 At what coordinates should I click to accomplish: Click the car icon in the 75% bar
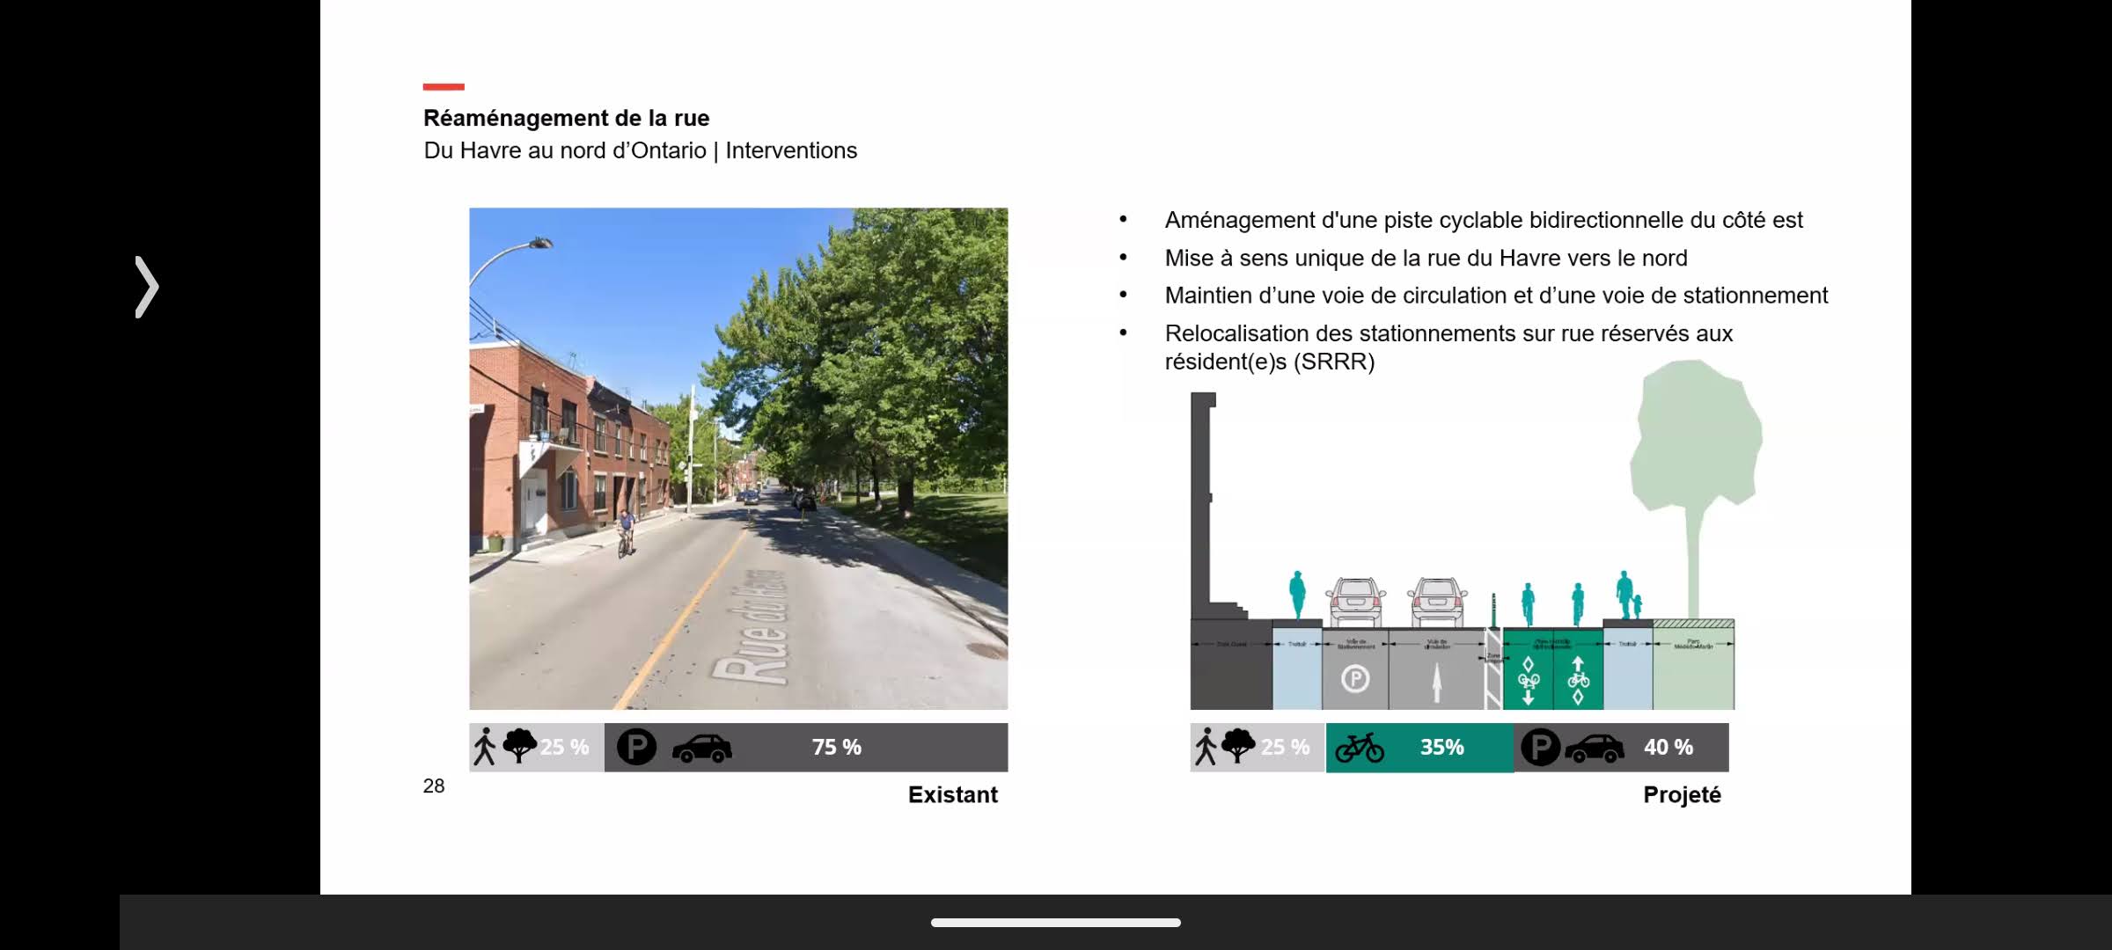click(701, 748)
